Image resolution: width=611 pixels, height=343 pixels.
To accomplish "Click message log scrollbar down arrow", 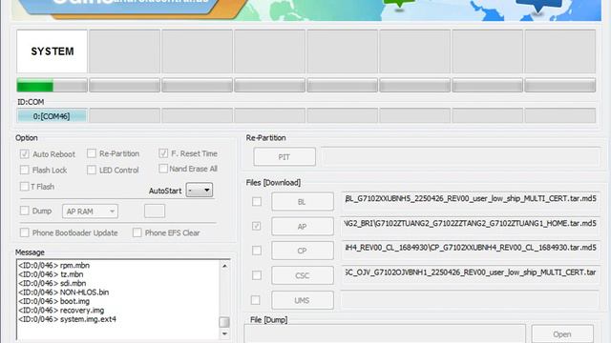I will [x=224, y=333].
